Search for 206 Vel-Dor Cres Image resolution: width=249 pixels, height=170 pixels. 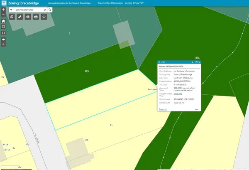click(x=50, y=9)
